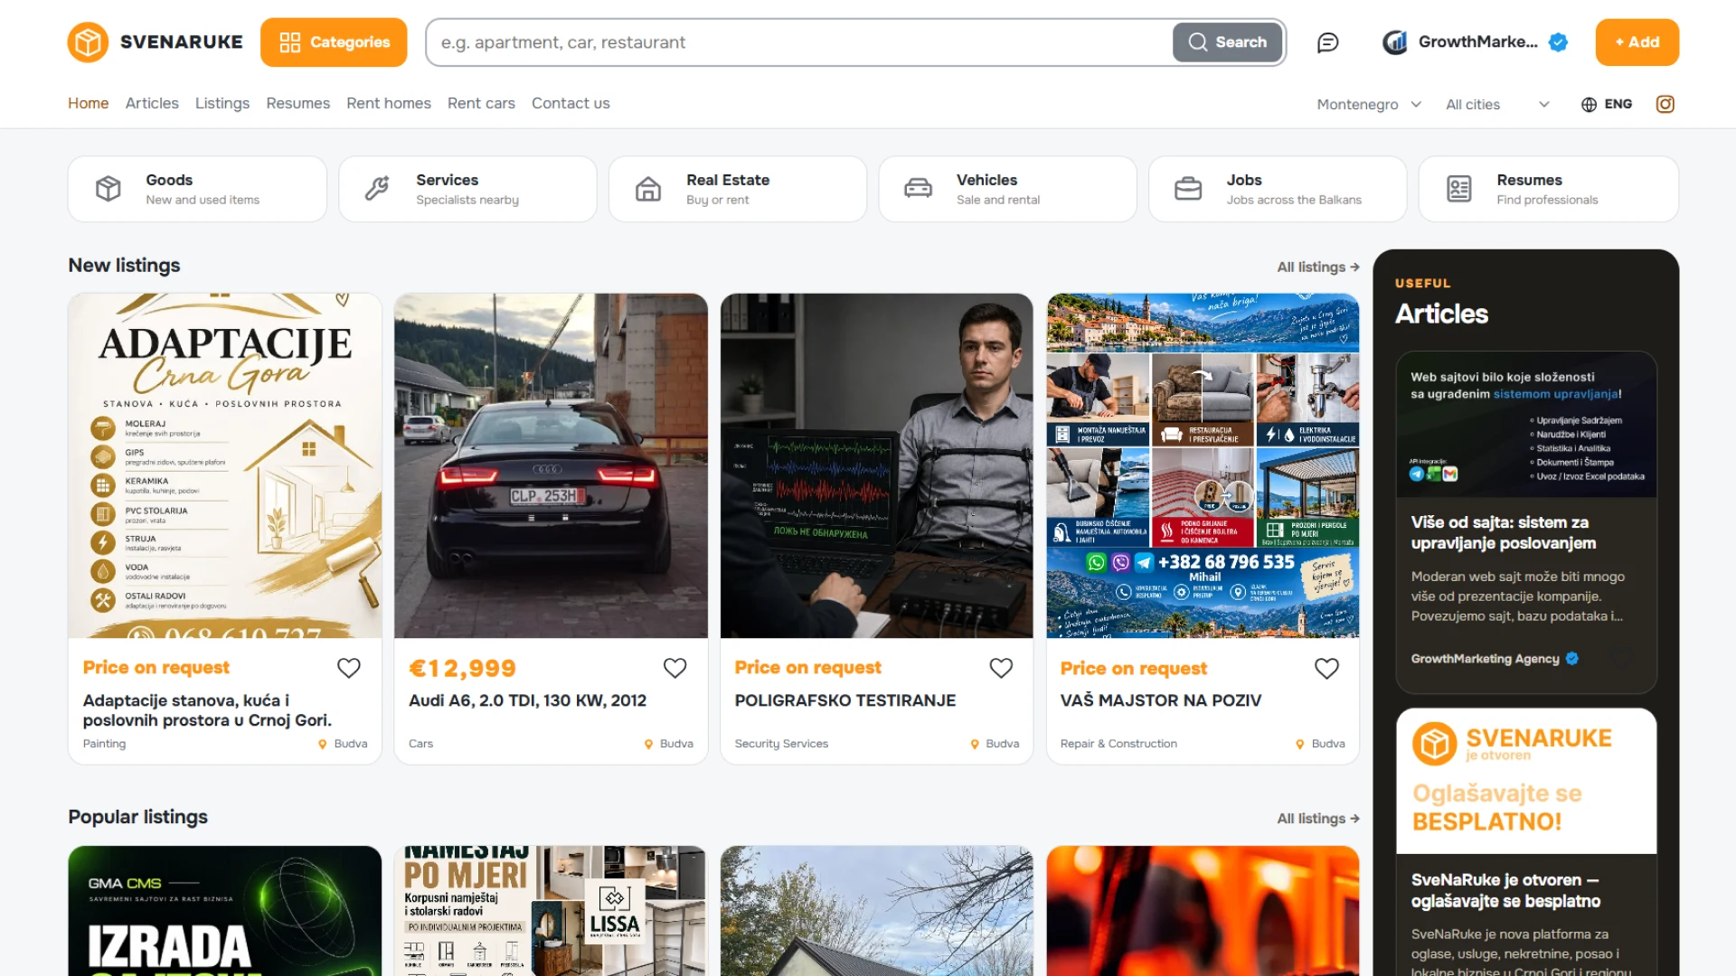The height and width of the screenshot is (976, 1736).
Task: Open the Rent cars menu item
Action: 481,103
